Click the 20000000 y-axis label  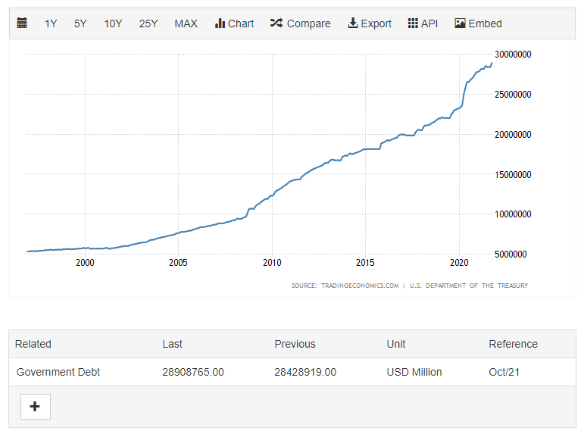click(x=513, y=135)
